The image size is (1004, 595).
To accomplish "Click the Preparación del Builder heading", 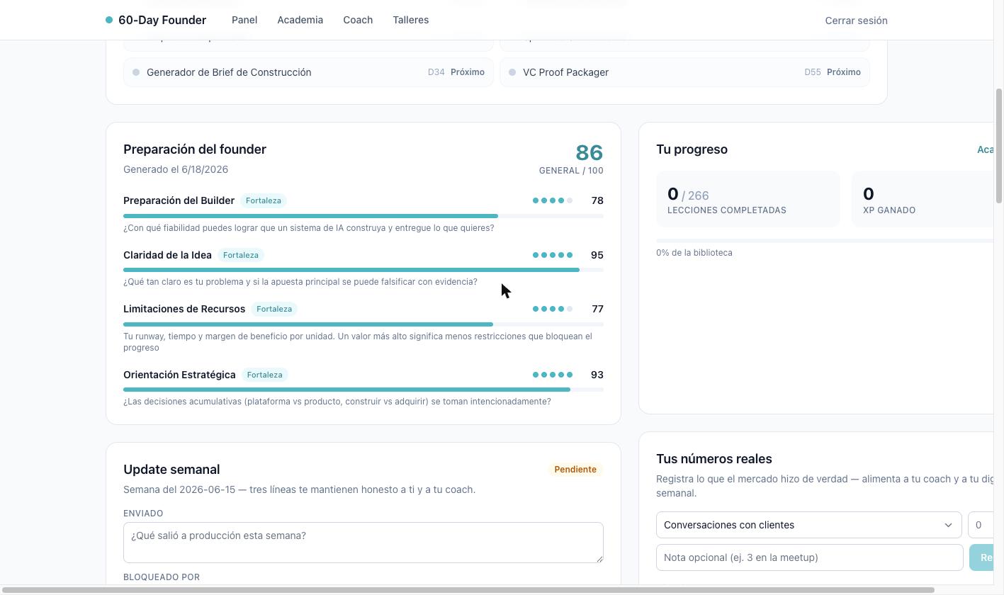I will [179, 200].
